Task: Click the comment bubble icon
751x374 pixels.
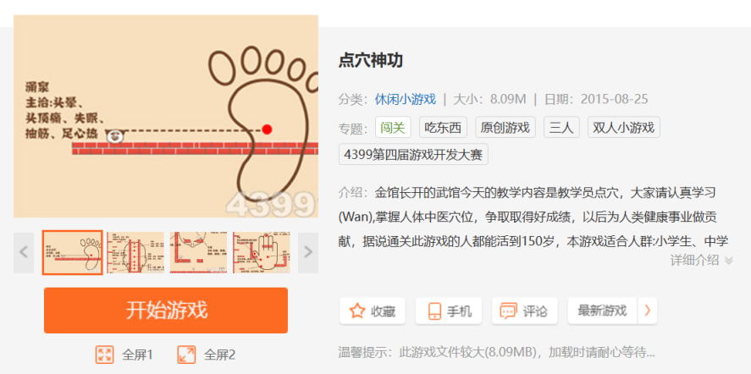Action: [x=508, y=311]
